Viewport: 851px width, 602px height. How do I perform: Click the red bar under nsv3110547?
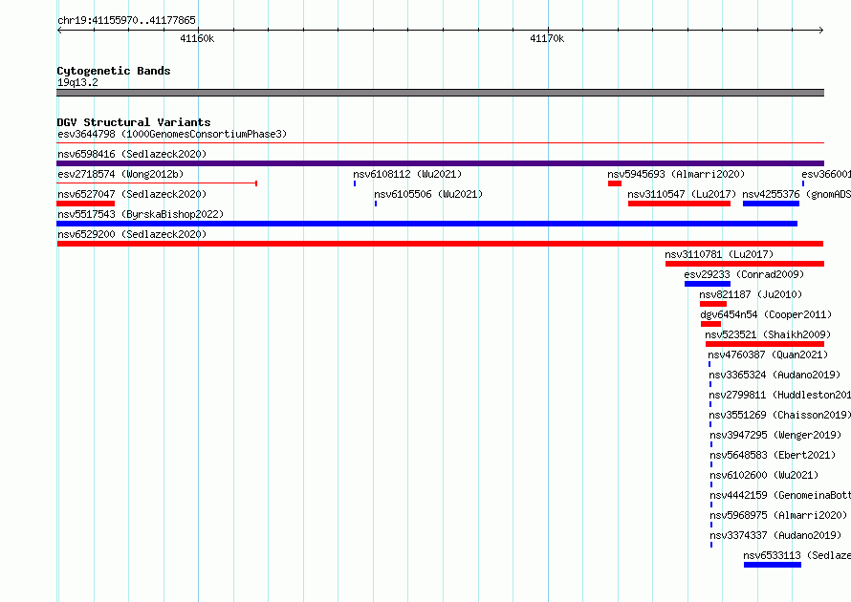point(679,204)
